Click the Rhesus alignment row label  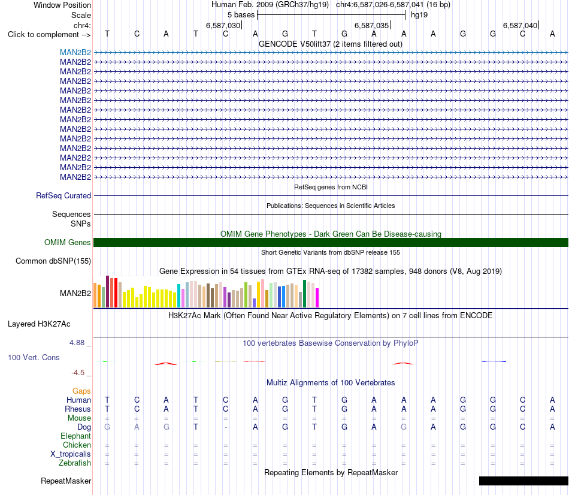pos(78,409)
